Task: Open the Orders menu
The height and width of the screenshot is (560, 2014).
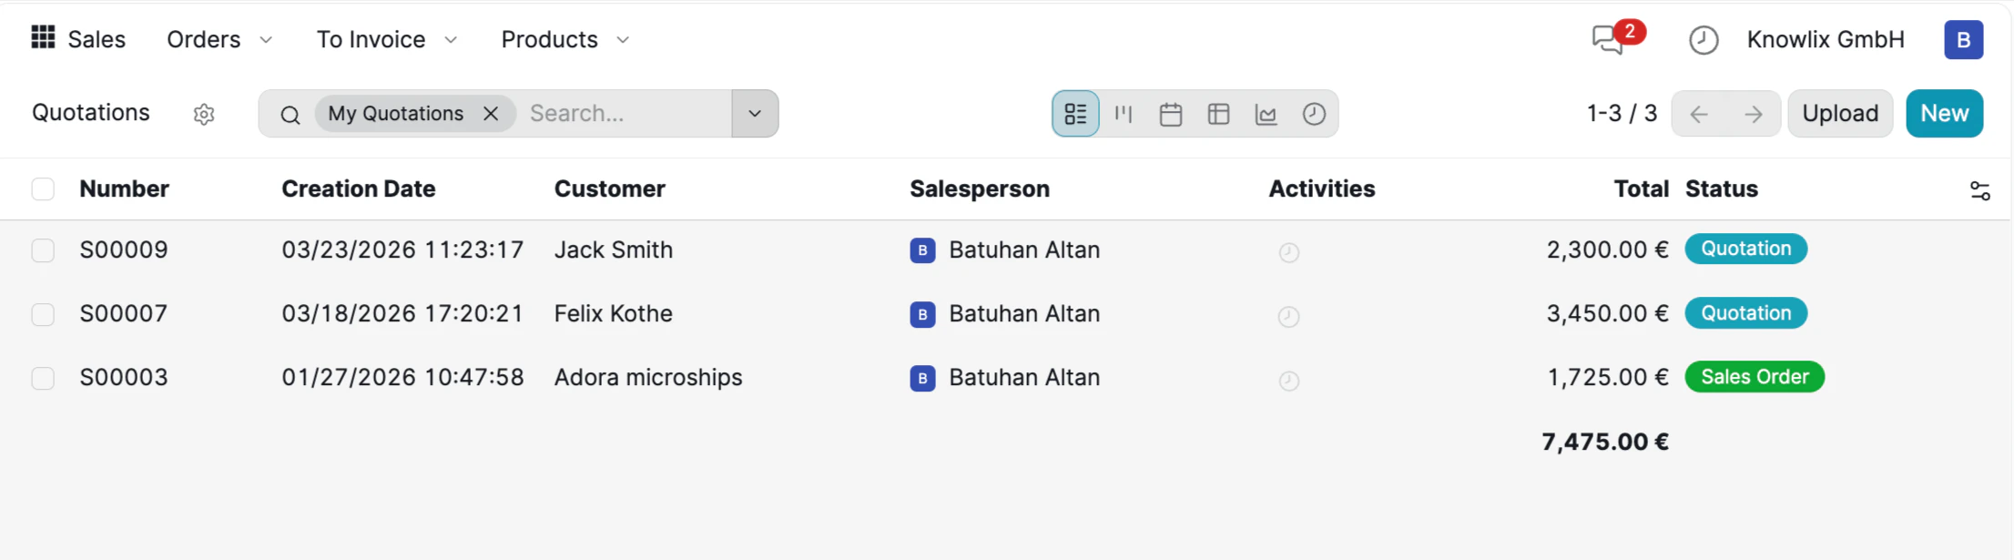Action: [219, 39]
